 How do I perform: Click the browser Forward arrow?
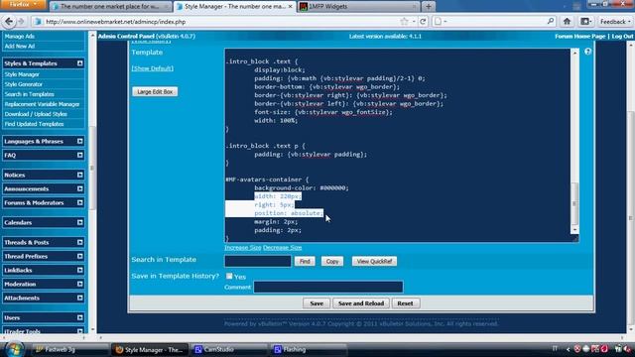point(22,22)
